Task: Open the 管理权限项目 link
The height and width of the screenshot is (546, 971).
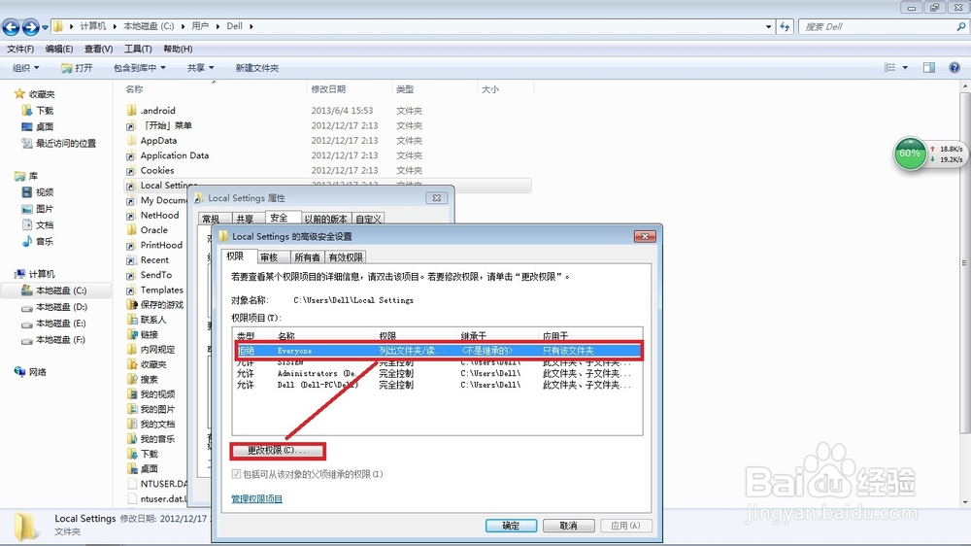Action: click(257, 499)
